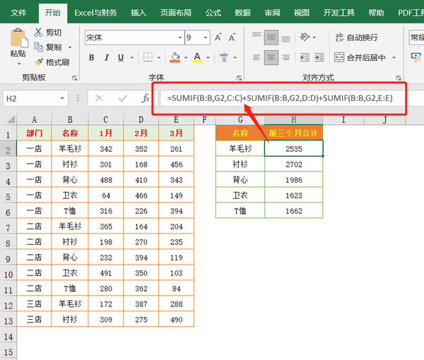Toggle Bold formatting
The width and height of the screenshot is (424, 360).
tap(91, 58)
